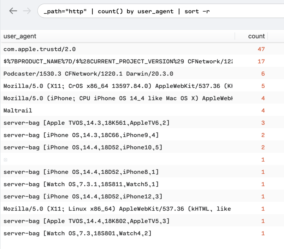Screen dimensions: 284x249
Task: Click the AppleTV5,3 server-bag row
Action: (87, 221)
